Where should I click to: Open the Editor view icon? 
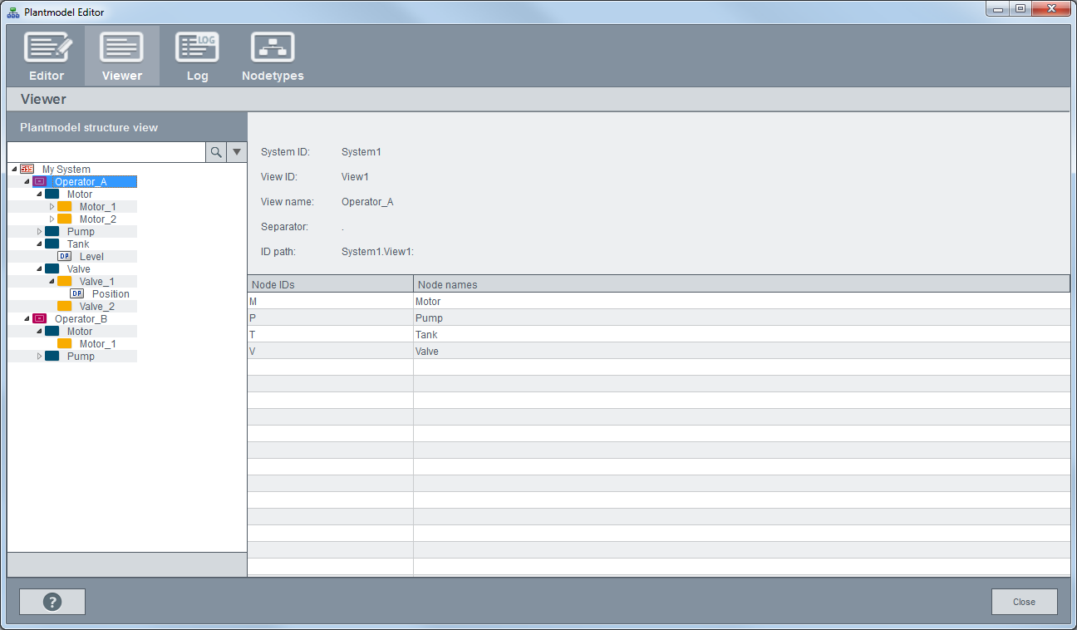[47, 48]
